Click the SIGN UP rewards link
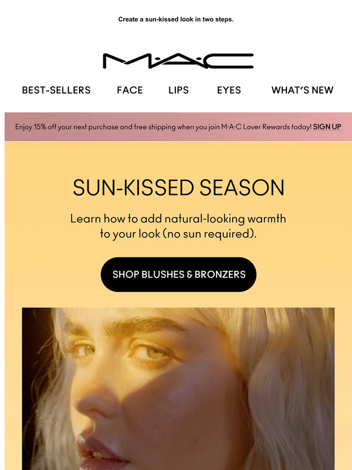Viewport: 352px width, 470px height. [327, 127]
